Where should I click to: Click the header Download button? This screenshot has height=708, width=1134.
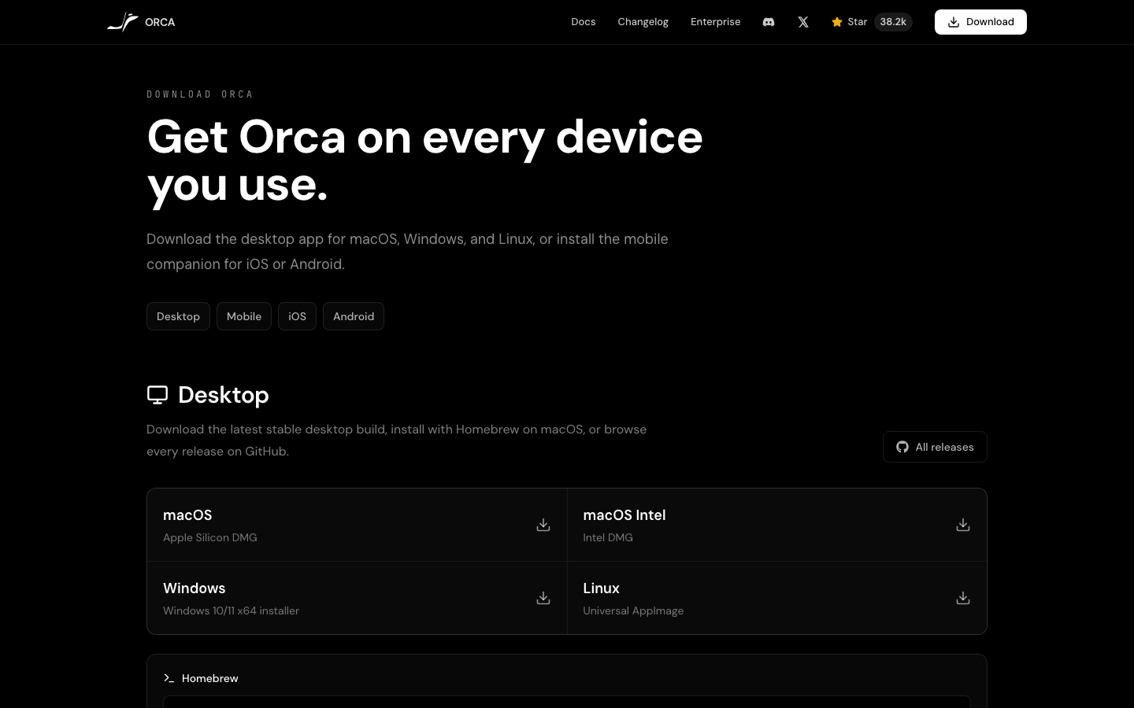point(980,22)
